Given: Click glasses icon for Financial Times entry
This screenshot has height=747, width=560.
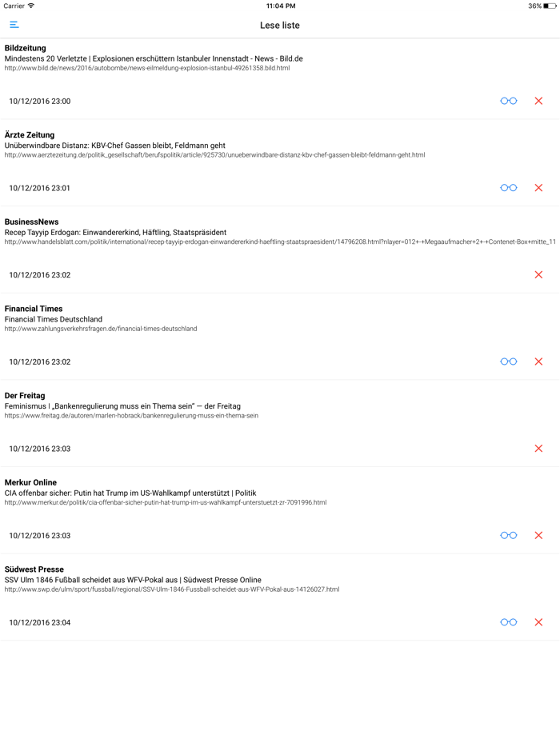Looking at the screenshot, I should point(508,362).
